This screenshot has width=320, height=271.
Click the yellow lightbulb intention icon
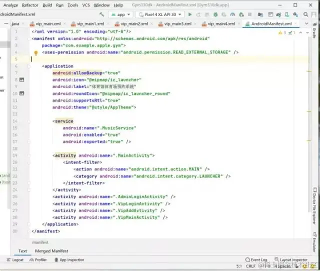tap(36, 53)
